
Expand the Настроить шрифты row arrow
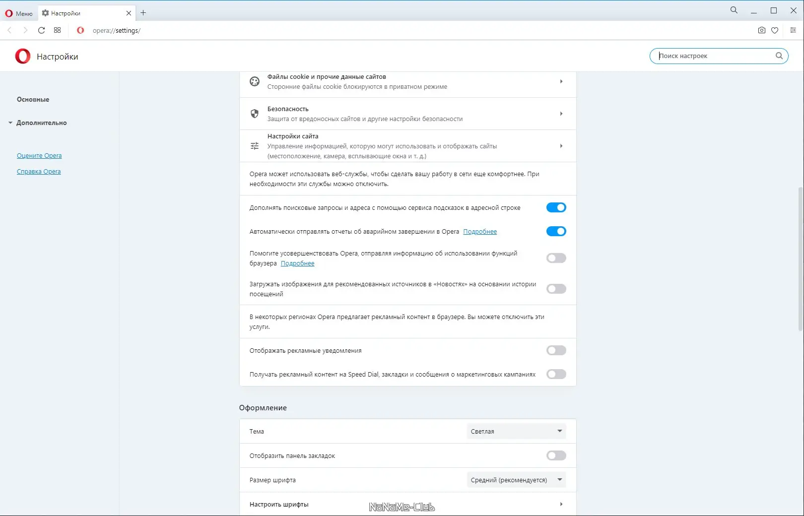561,504
